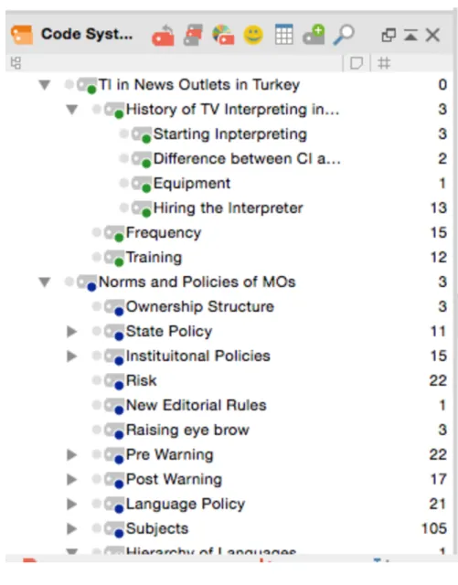Viewport: 458px width, 585px height.
Task: Click the tree hierarchy icon below title
Action: (x=16, y=63)
